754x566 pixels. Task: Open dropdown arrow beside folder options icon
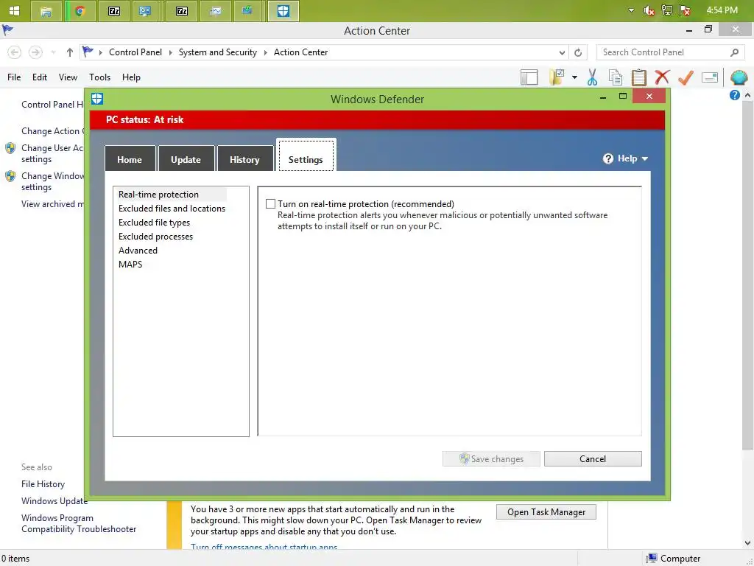[574, 77]
